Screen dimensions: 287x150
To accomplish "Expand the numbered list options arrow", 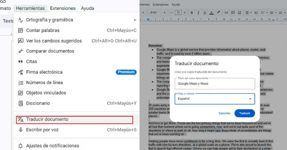I will click(285, 12).
